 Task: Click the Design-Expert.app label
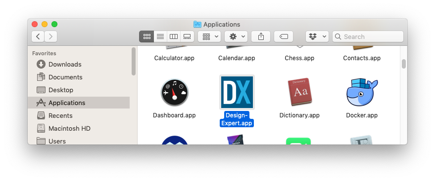(237, 119)
